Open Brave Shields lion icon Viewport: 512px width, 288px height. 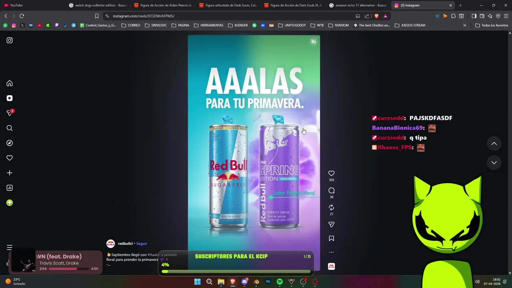[x=376, y=16]
